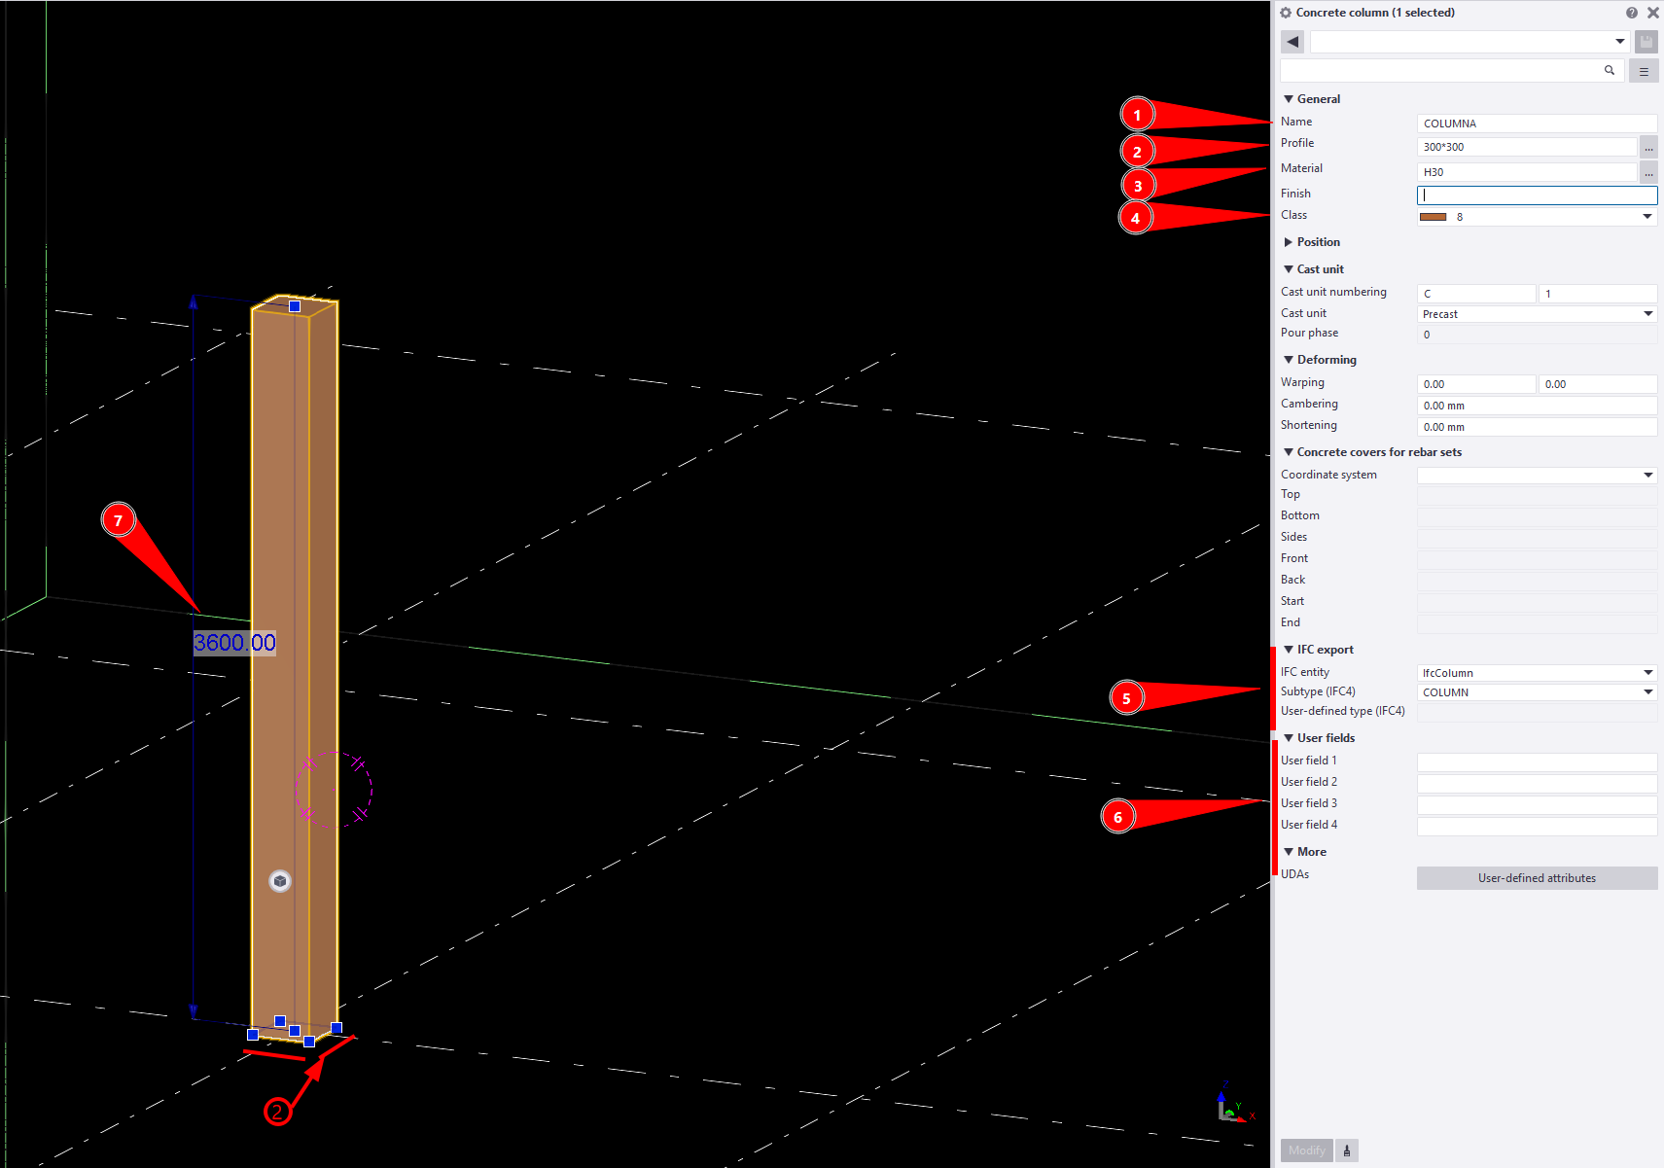Viewport: 1664px width, 1168px height.
Task: Open help via the question mark icon
Action: coord(1631,13)
